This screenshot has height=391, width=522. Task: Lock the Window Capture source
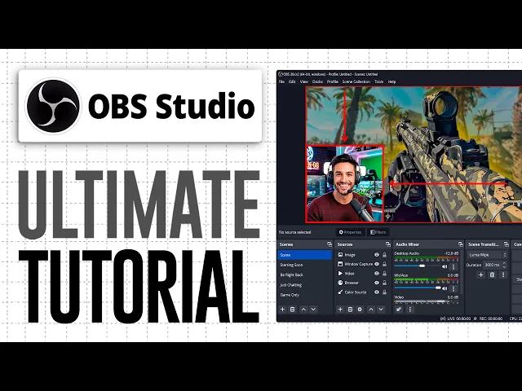pyautogui.click(x=384, y=264)
